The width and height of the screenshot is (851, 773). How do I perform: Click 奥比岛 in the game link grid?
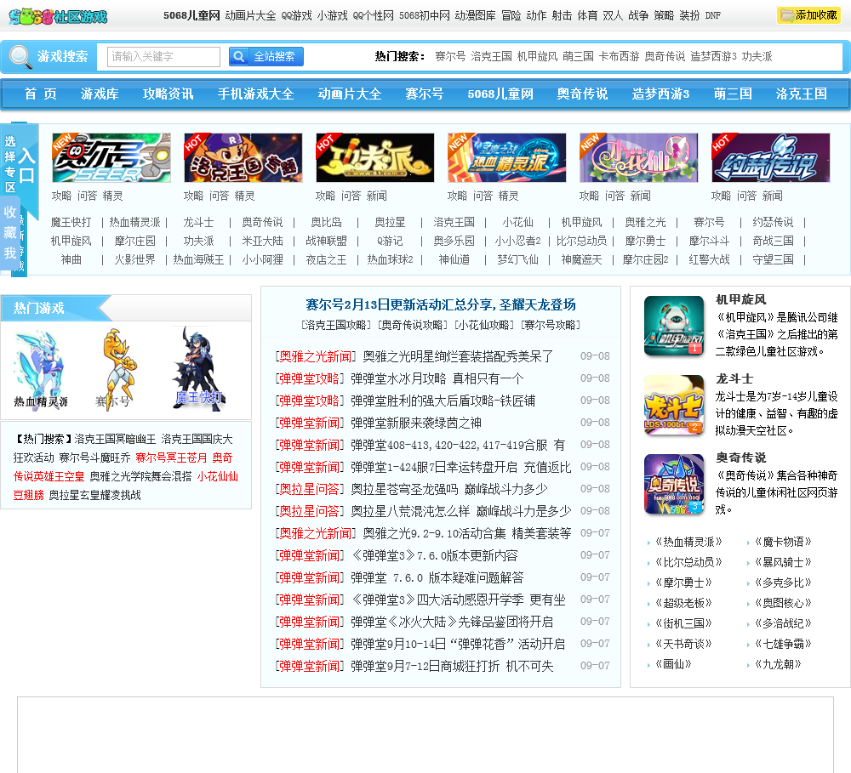pyautogui.click(x=327, y=223)
